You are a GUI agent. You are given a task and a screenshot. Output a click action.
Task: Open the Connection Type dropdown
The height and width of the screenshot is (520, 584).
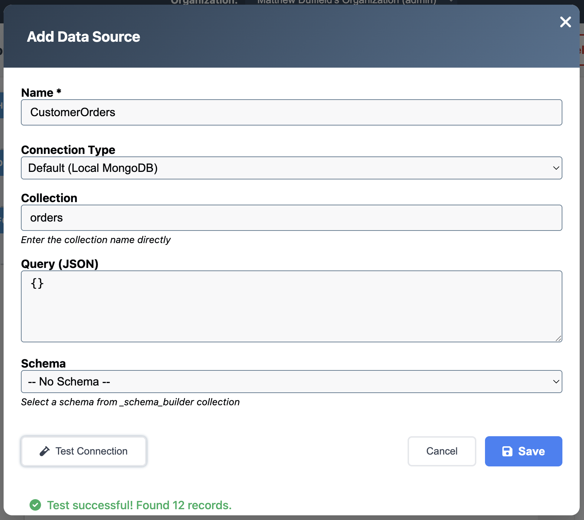click(292, 168)
